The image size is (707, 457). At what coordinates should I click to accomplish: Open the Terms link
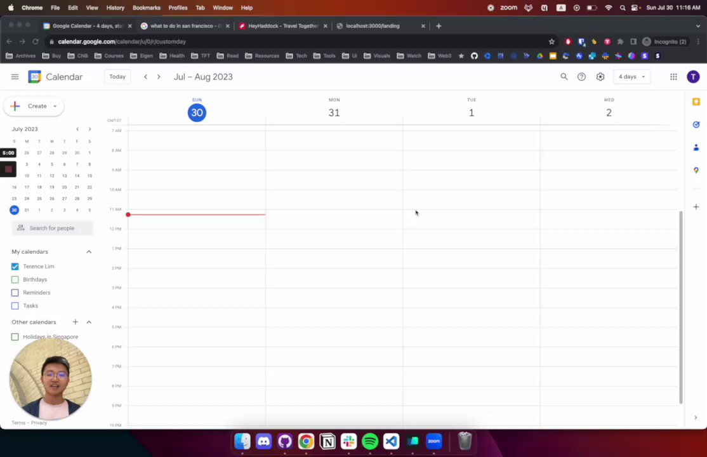tap(18, 423)
